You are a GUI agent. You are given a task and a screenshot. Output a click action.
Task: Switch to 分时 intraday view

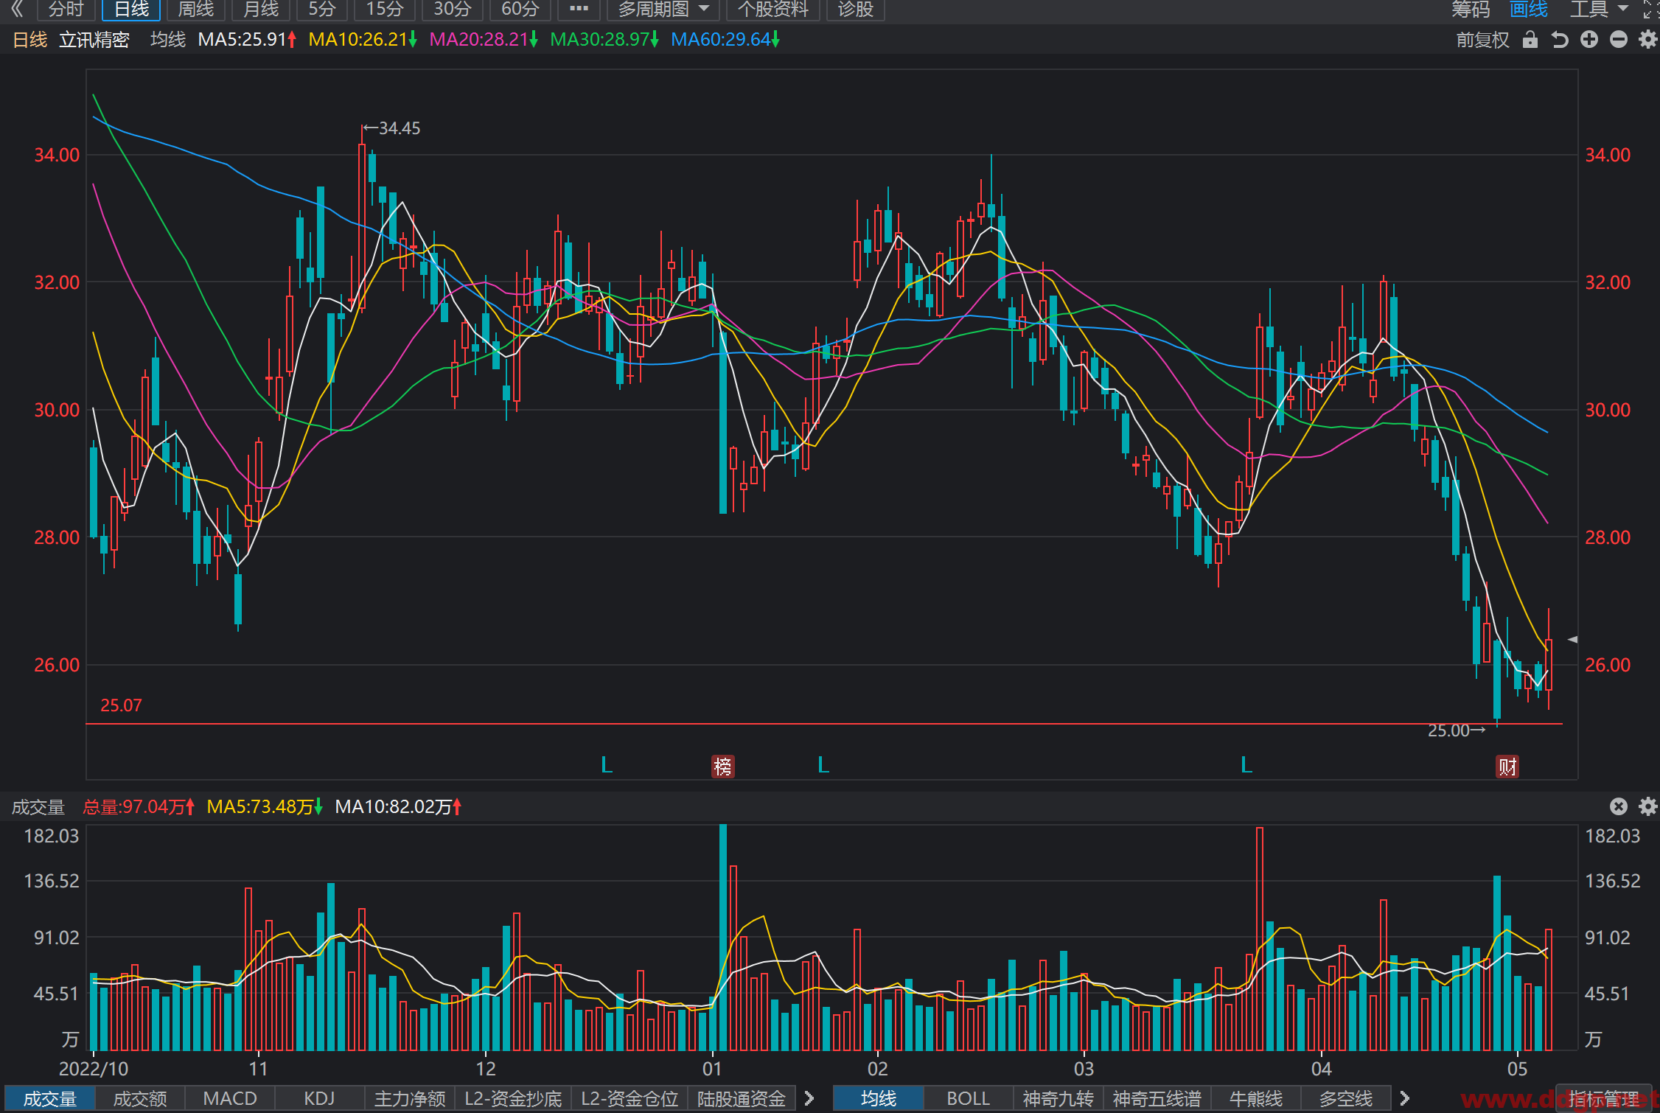[66, 9]
